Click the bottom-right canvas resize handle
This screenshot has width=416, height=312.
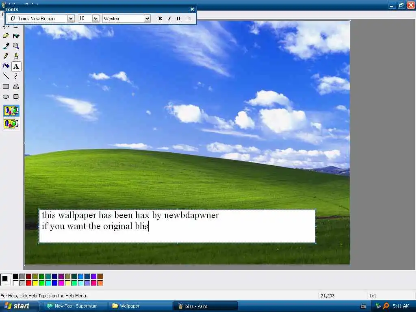pyautogui.click(x=350, y=265)
